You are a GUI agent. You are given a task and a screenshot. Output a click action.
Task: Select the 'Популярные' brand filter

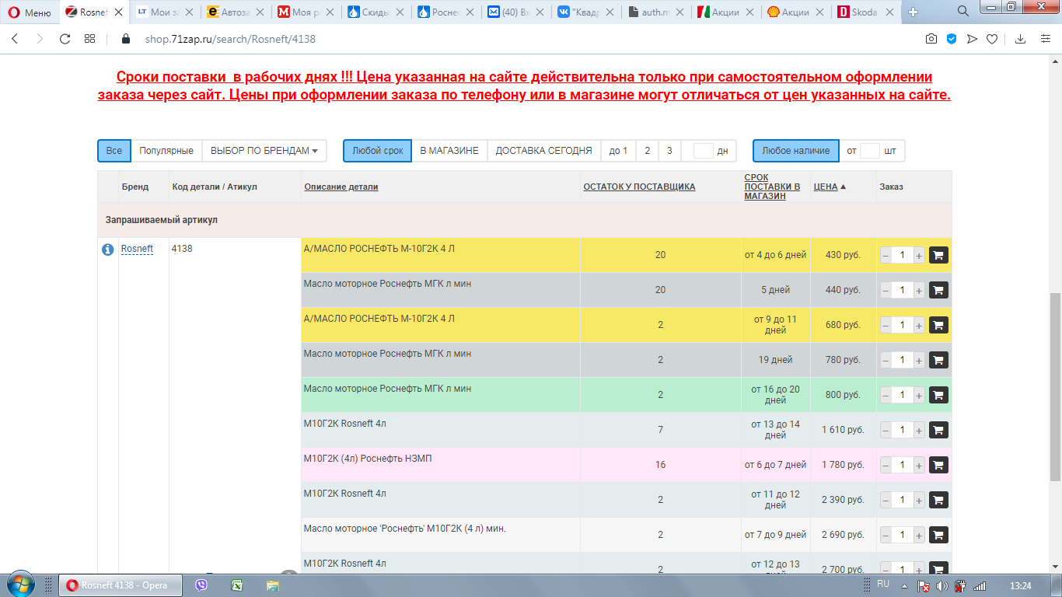(x=166, y=151)
